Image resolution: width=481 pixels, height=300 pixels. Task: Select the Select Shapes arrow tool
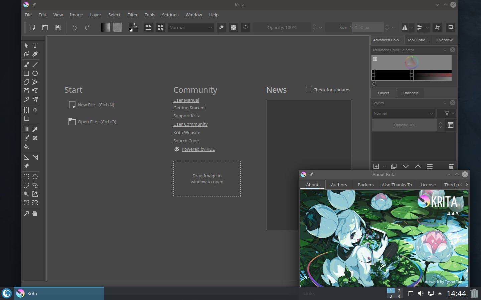point(26,45)
